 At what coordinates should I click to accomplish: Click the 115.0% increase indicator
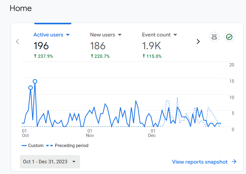(x=152, y=56)
